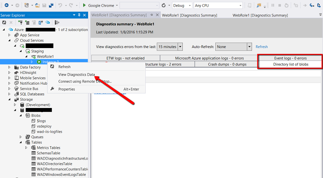Open the Auto-Refresh None dropdown

pos(250,47)
